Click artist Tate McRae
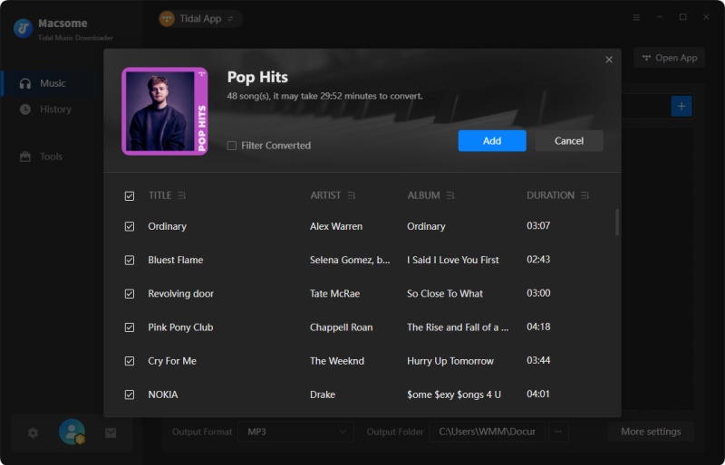The width and height of the screenshot is (725, 465). [334, 294]
